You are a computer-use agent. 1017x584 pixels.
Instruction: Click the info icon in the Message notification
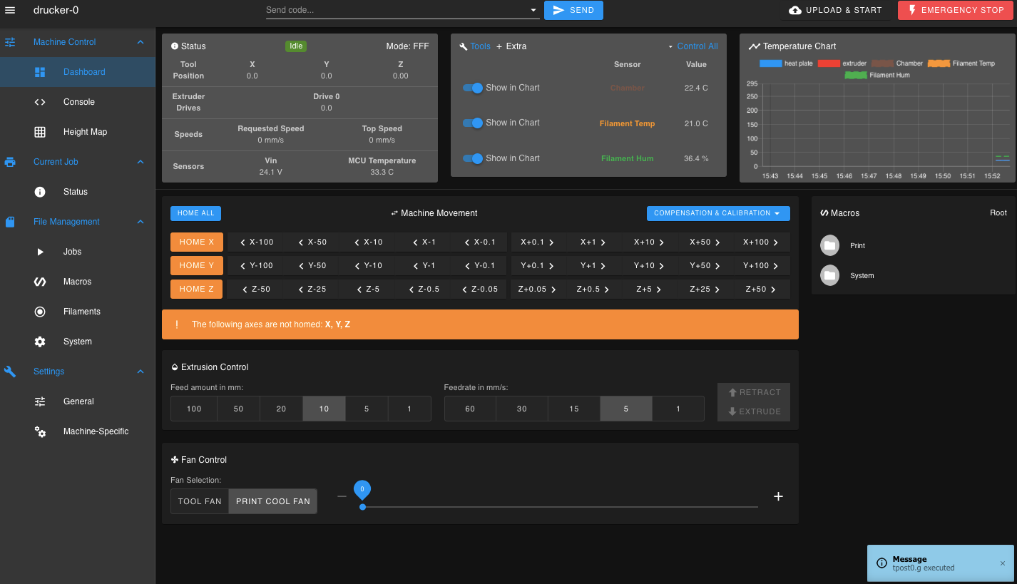coord(881,563)
